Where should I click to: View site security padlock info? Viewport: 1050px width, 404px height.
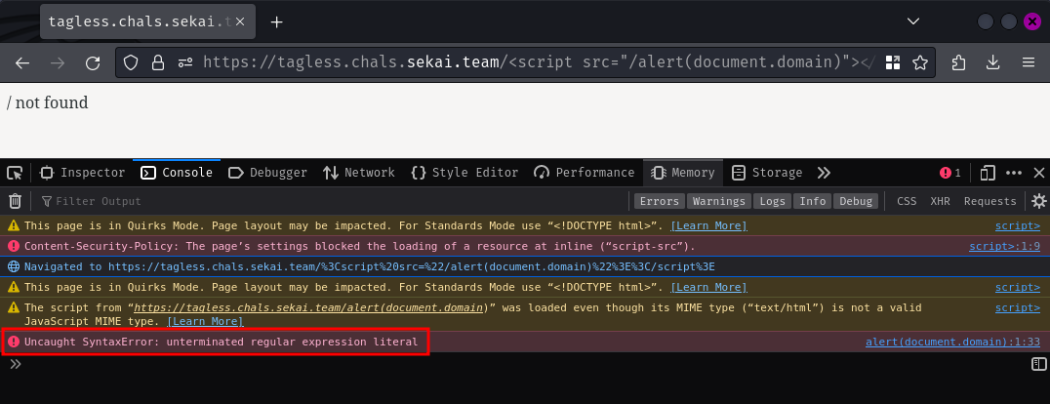click(x=158, y=63)
